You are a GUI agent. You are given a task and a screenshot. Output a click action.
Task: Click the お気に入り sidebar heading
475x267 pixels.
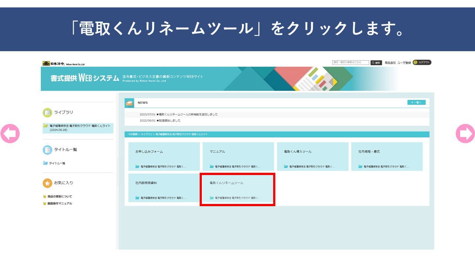click(63, 183)
